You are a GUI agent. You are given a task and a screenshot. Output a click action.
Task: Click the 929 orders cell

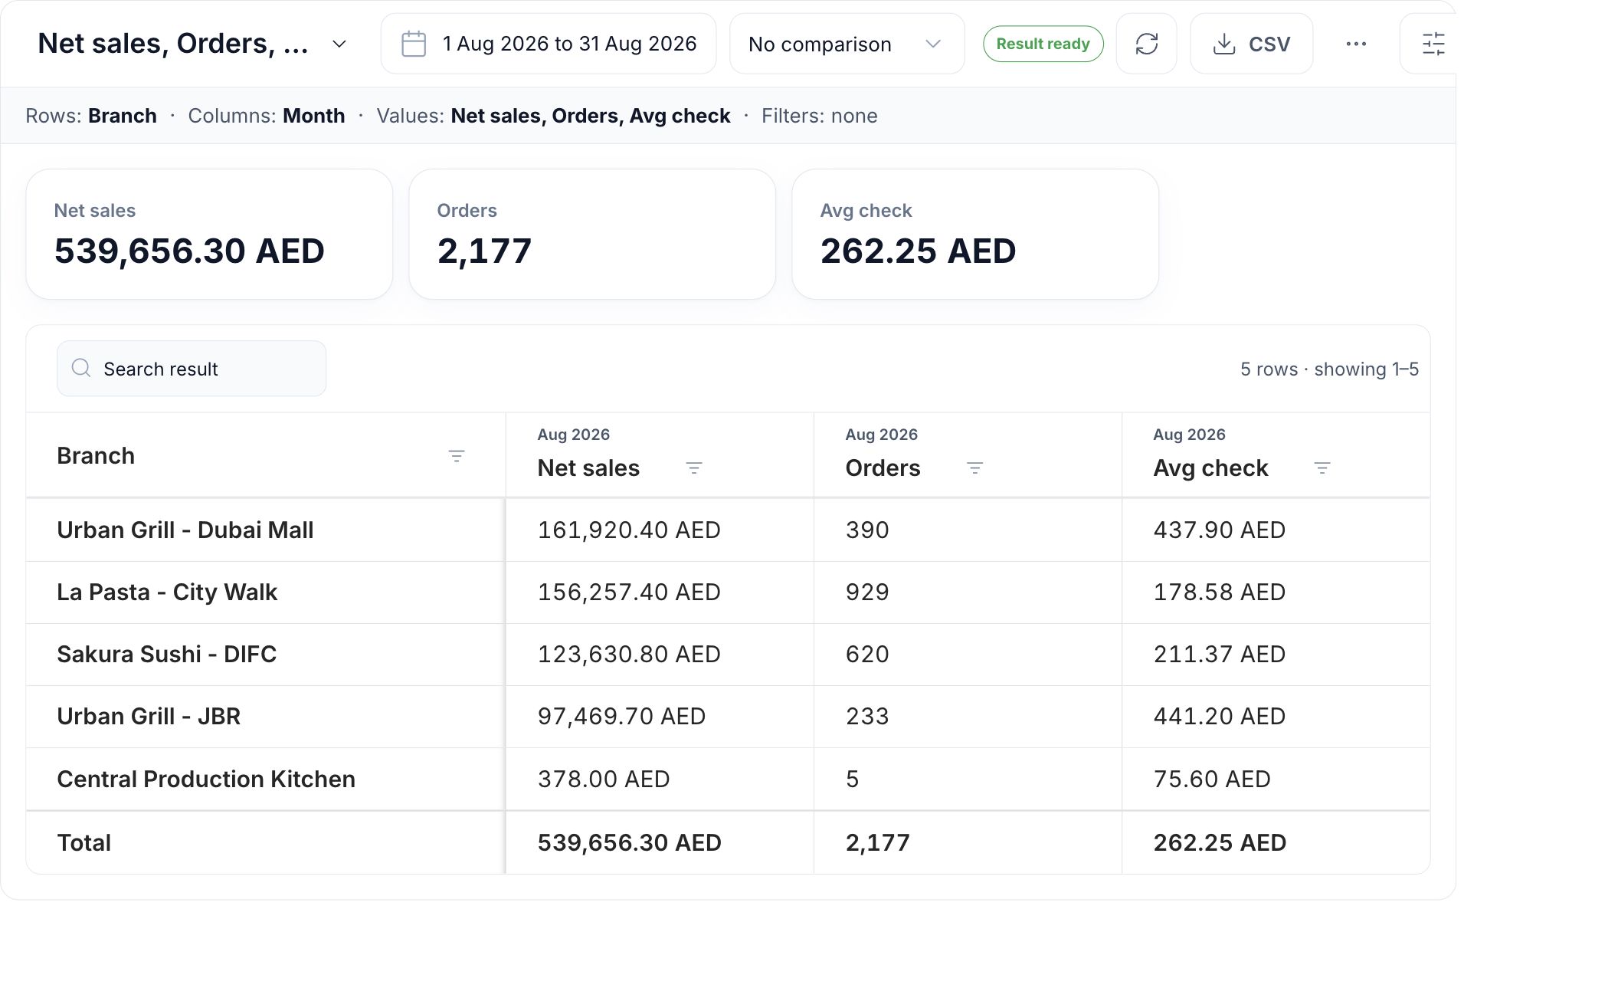968,592
